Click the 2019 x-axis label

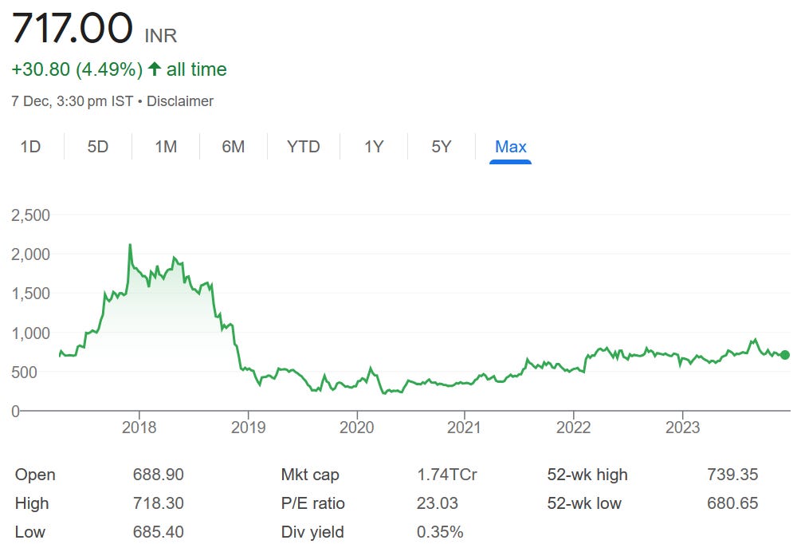click(x=248, y=427)
